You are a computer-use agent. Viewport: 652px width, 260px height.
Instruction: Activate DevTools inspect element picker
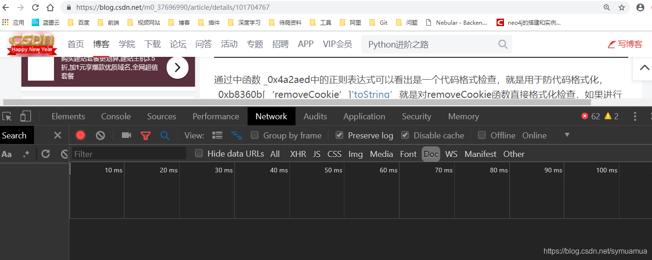(x=7, y=116)
